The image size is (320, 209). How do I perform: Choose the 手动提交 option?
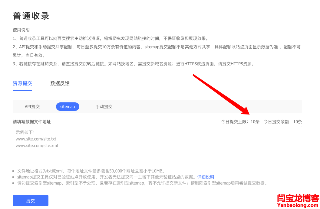[104, 107]
